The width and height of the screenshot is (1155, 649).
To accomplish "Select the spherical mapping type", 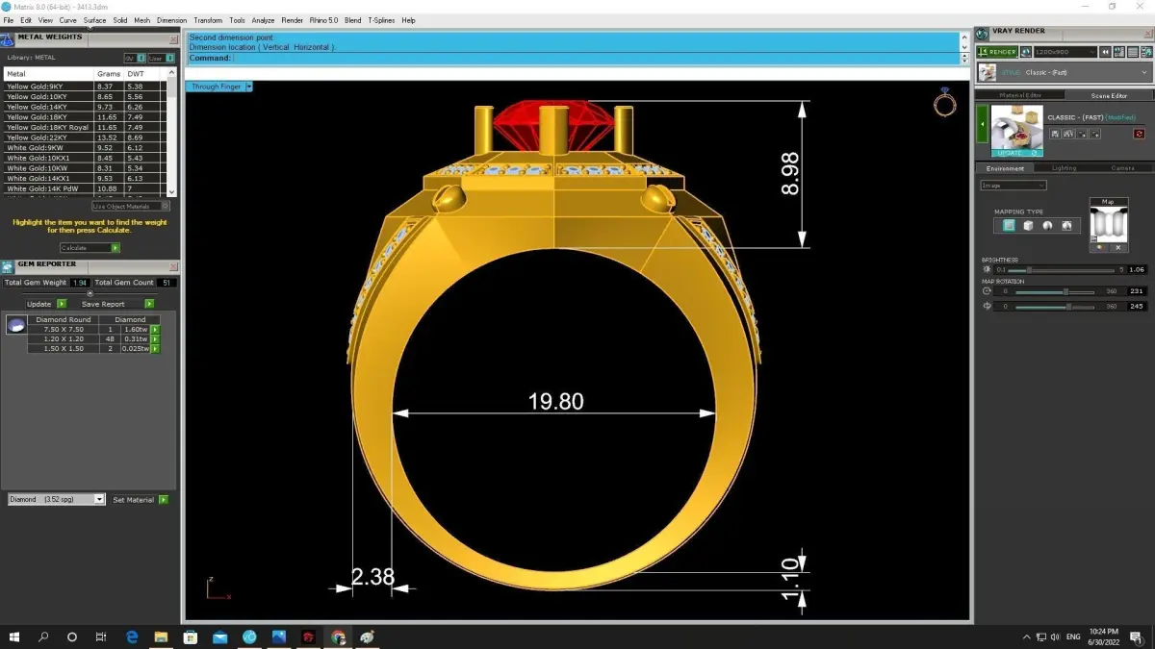I will [1066, 225].
